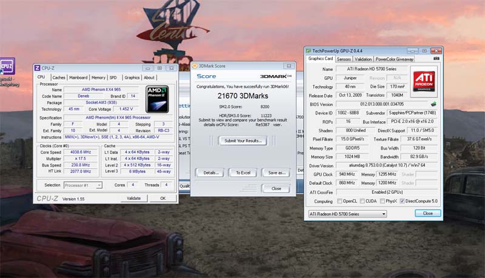This screenshot has width=485, height=278.
Task: Toggle the OpenCL computing checkbox
Action: [x=339, y=201]
